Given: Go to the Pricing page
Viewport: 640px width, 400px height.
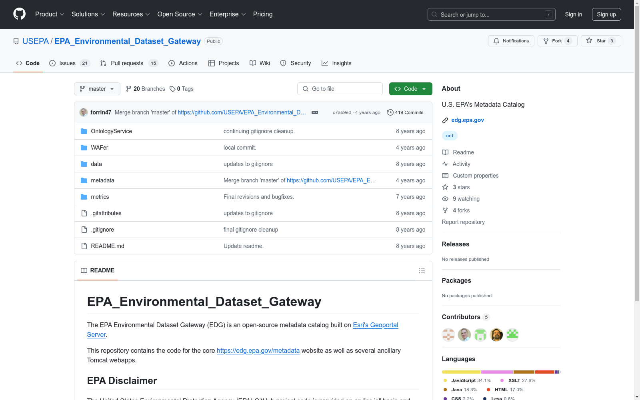Looking at the screenshot, I should (263, 14).
